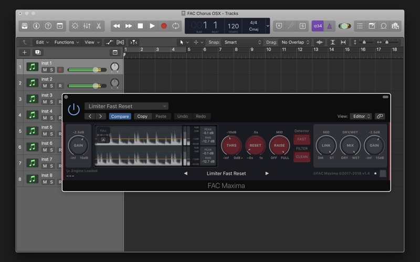This screenshot has height=262, width=420.
Task: Open the View Editor dropdown
Action: [x=361, y=116]
